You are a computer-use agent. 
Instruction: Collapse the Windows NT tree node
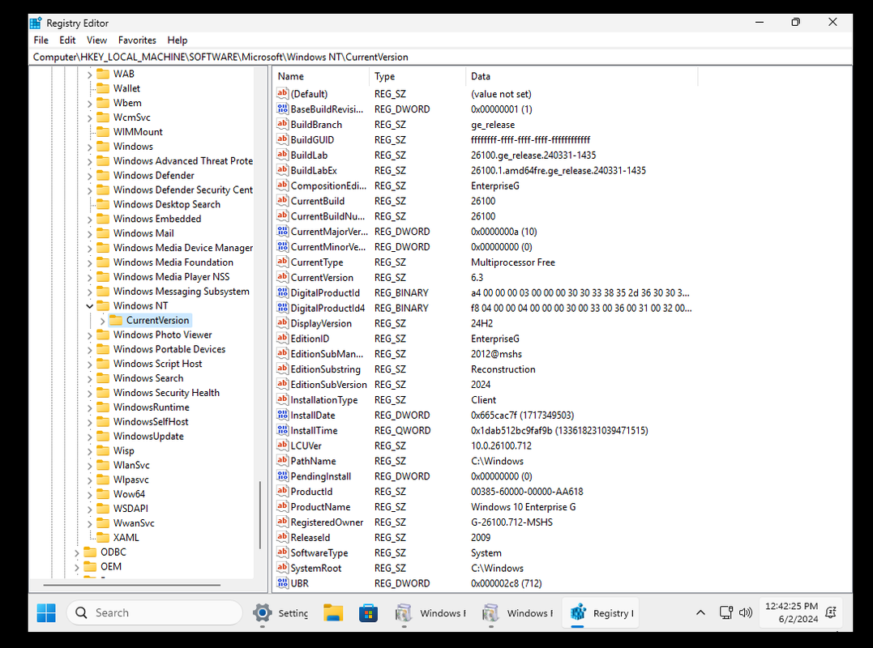click(x=90, y=306)
